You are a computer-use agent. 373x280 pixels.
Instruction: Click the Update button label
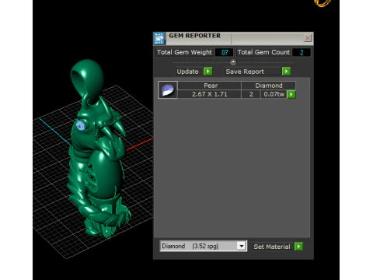(187, 72)
